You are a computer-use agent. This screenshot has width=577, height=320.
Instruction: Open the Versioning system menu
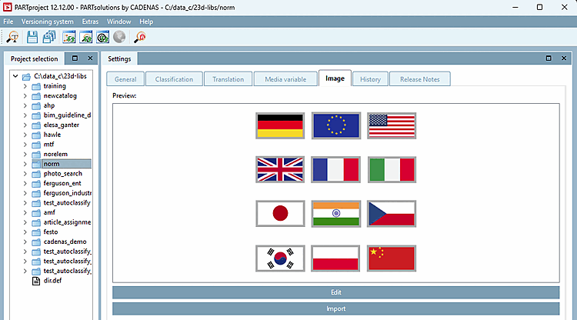tap(47, 22)
